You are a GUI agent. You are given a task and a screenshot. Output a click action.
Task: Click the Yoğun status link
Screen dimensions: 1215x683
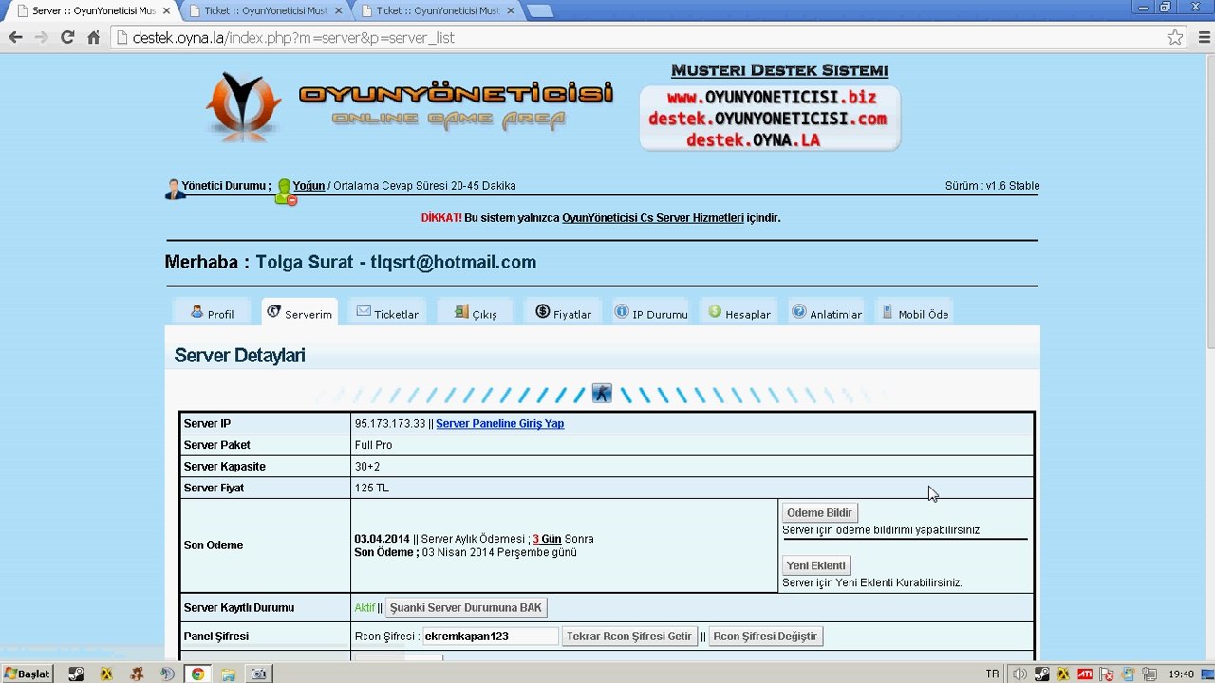(x=308, y=186)
